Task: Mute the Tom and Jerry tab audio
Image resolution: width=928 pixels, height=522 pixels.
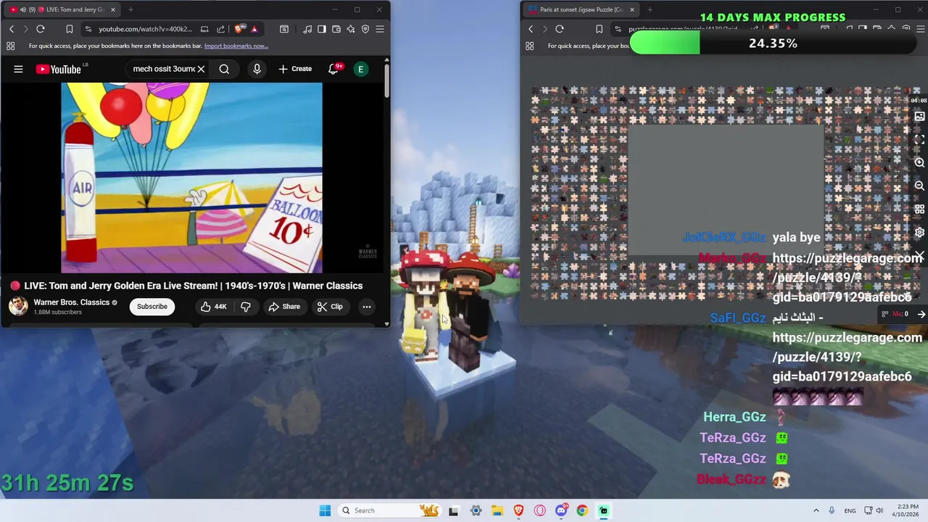Action: tap(22, 9)
